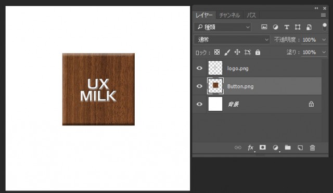
Task: Expand the 不透明度 opacity slider arrow
Action: (x=324, y=40)
